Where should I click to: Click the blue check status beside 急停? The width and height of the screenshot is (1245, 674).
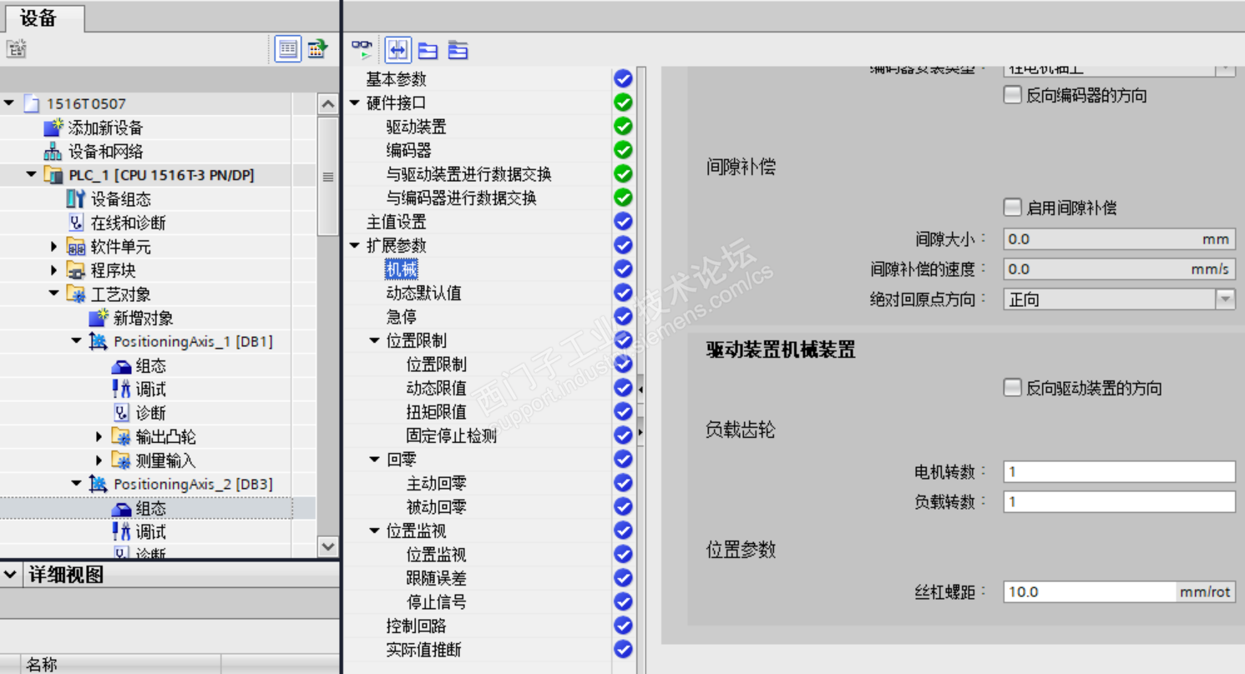(x=623, y=317)
